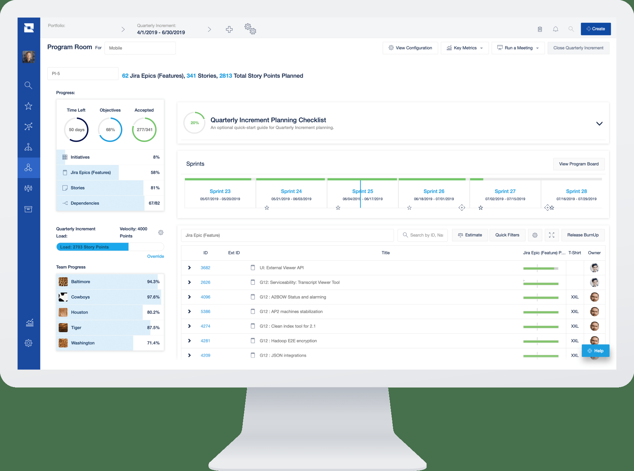Open the notifications bell icon
Viewport: 634px width, 471px height.
(555, 29)
